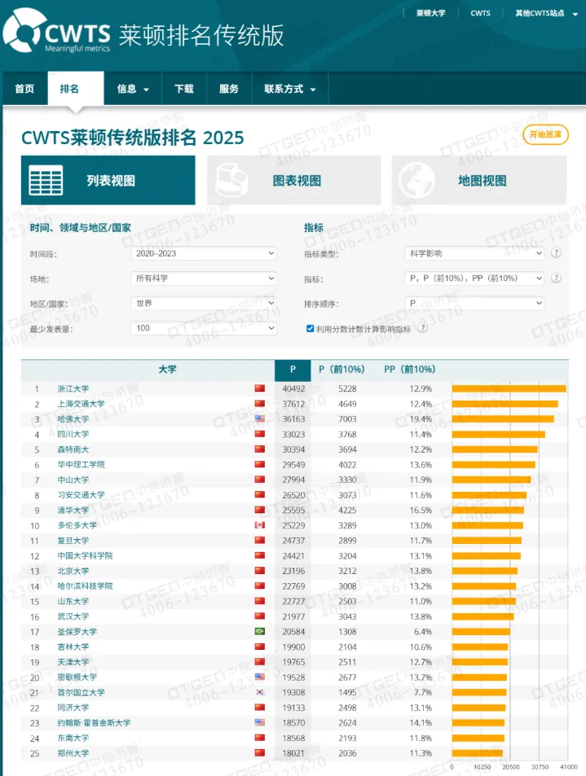
Task: Click the US flag for 哈佛大学
Action: coord(259,419)
